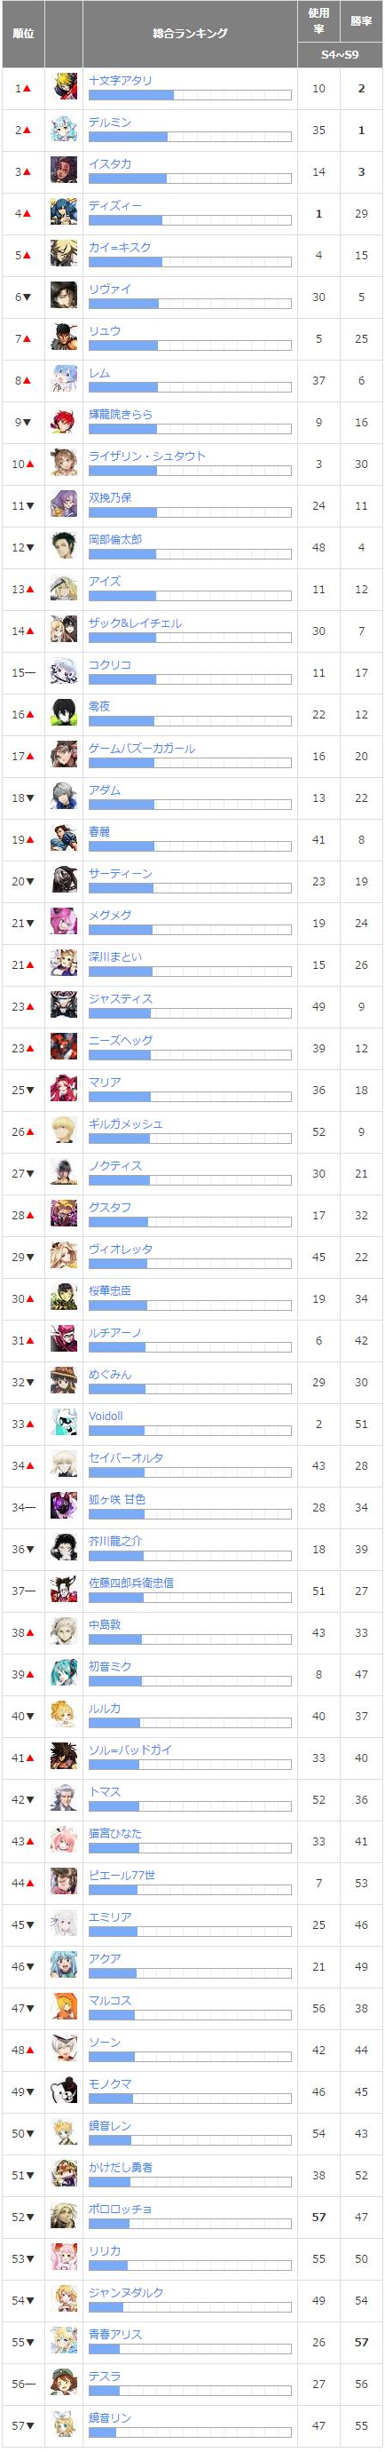Click the rating bar for ディズィー
Image resolution: width=385 pixels, height=2452 pixels.
[189, 220]
